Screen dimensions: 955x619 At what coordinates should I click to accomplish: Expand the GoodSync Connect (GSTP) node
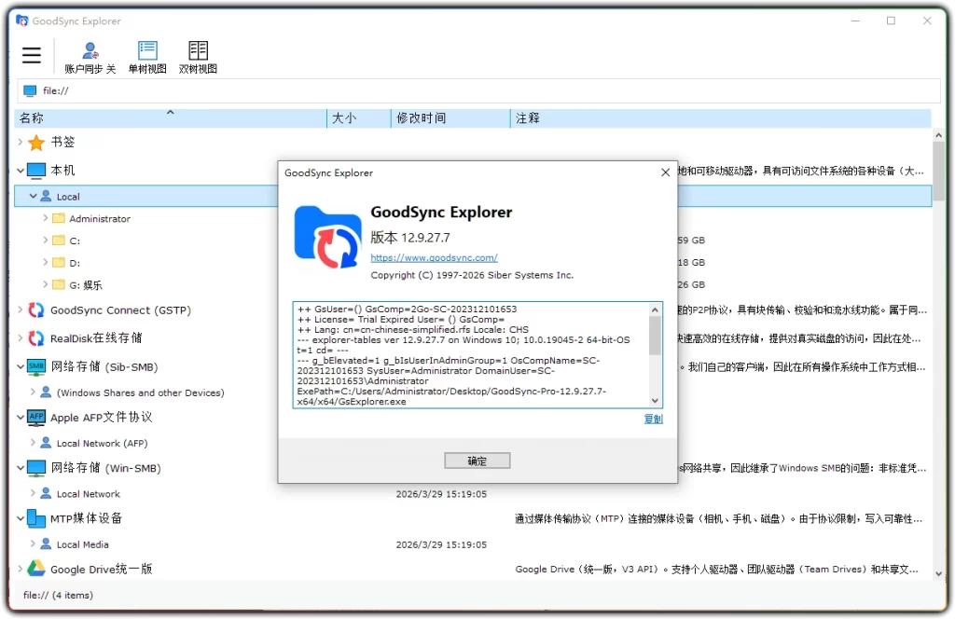click(x=19, y=309)
